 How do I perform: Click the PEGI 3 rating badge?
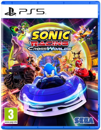(11, 116)
